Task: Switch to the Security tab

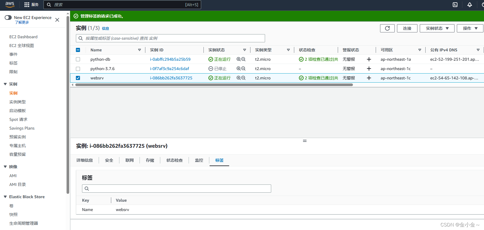Action: click(x=109, y=160)
